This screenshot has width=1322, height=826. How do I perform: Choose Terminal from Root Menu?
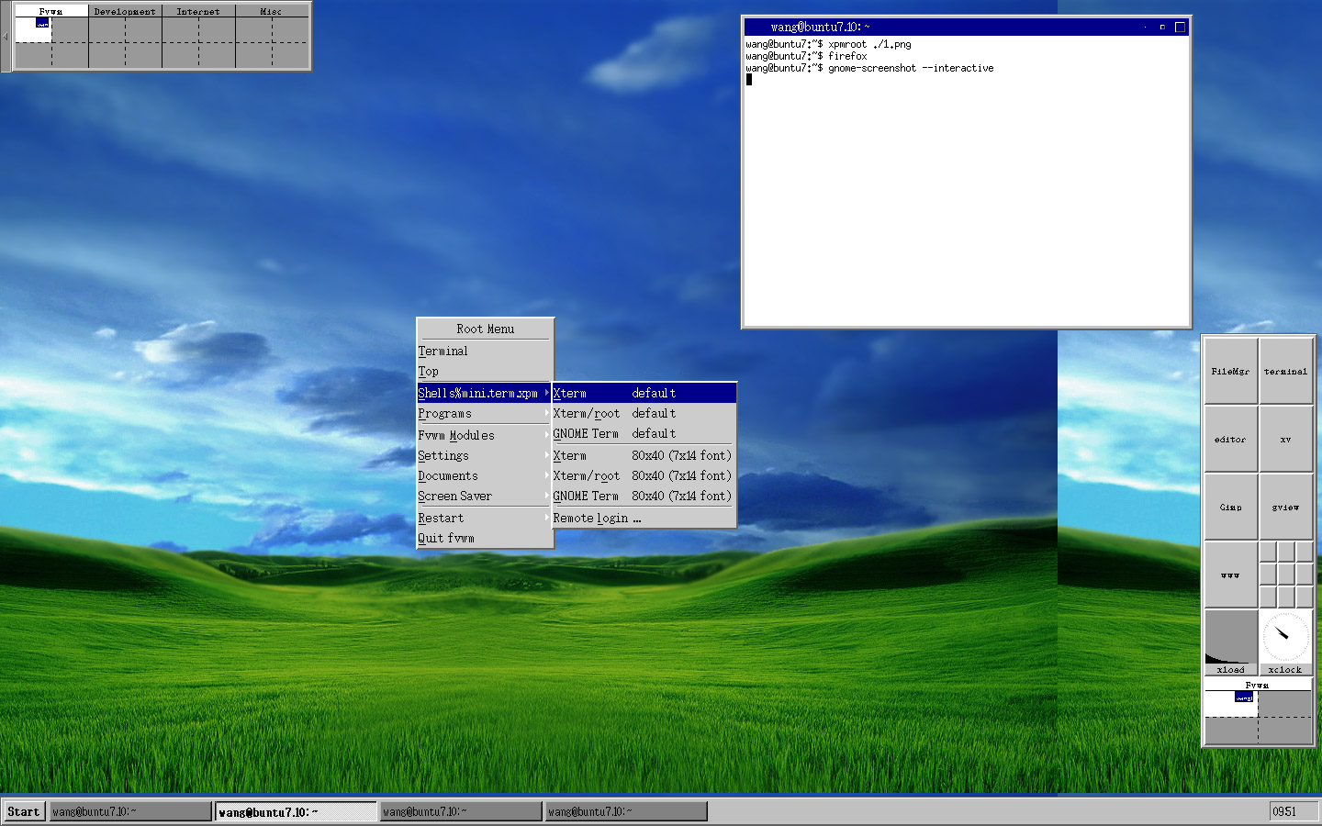pyautogui.click(x=485, y=351)
